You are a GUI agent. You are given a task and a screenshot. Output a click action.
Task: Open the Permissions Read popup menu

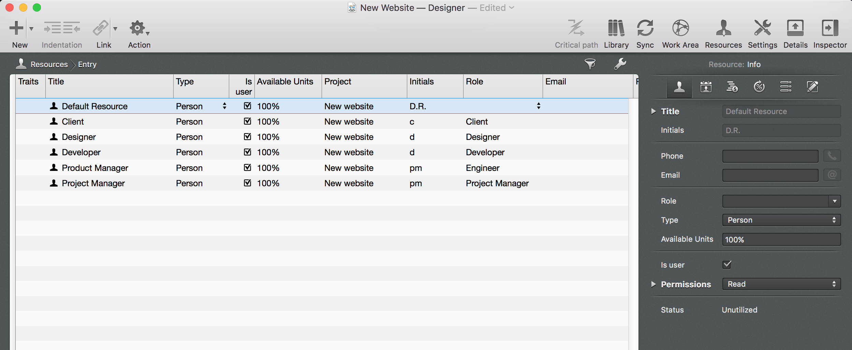coord(781,284)
